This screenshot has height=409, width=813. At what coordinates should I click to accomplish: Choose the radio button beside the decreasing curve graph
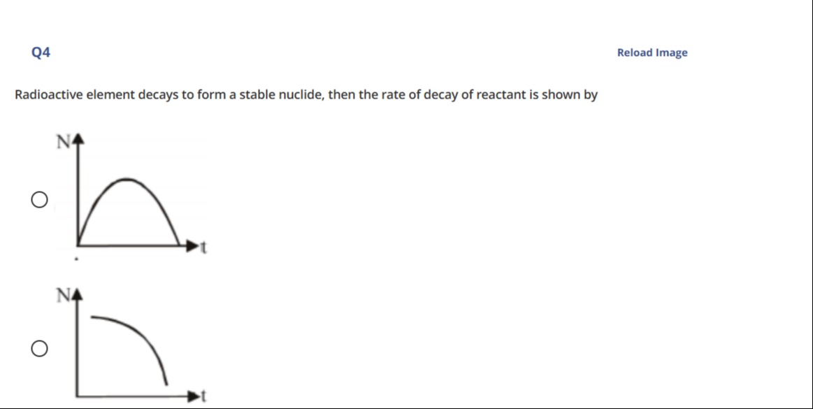tap(39, 348)
